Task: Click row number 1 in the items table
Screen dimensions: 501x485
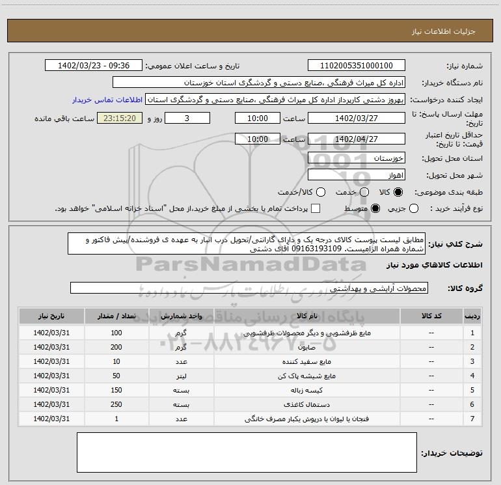Action: click(x=472, y=333)
